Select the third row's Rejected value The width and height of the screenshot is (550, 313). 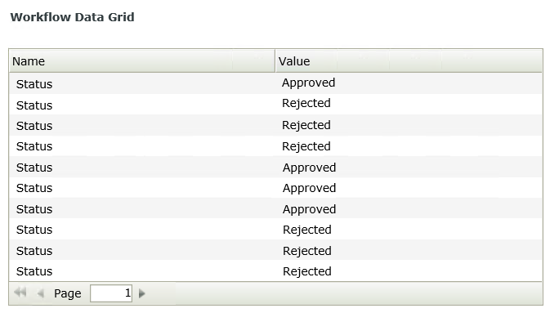pyautogui.click(x=306, y=125)
